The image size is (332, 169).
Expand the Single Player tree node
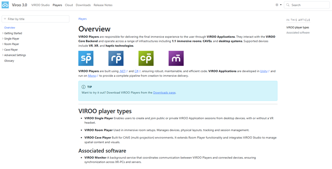3,39
